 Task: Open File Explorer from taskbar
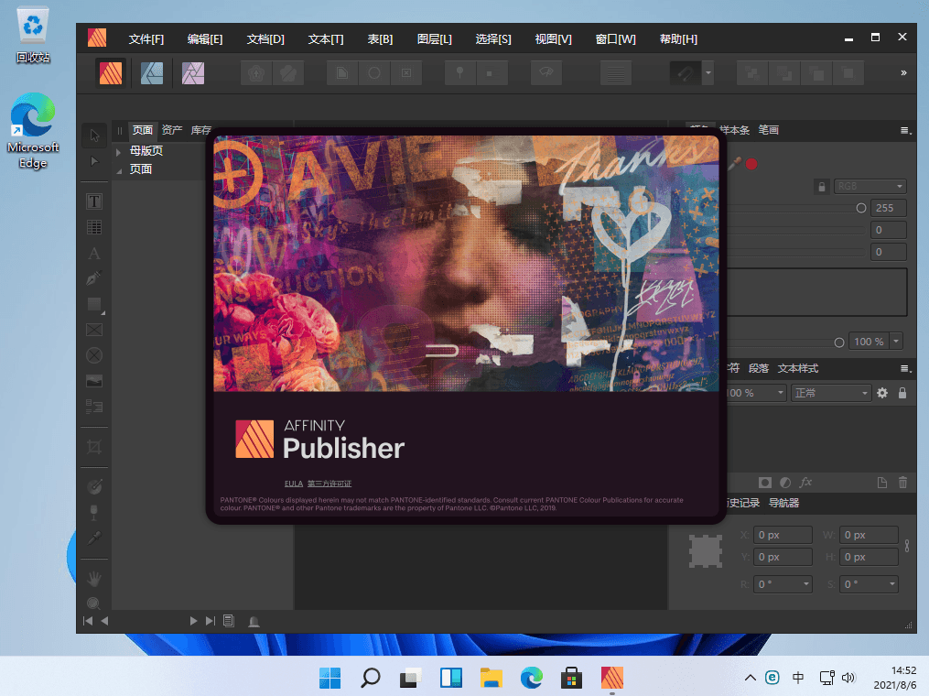pos(492,677)
